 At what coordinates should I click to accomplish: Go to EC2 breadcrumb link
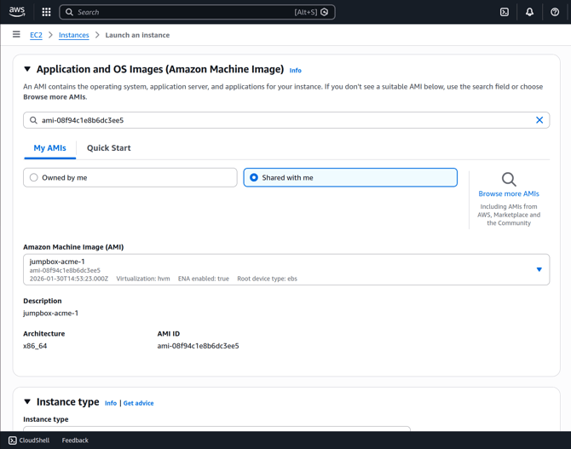pyautogui.click(x=36, y=35)
